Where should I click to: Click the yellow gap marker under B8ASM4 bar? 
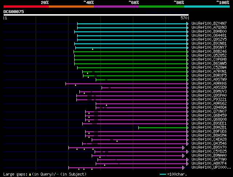pyautogui.click(x=89, y=137)
